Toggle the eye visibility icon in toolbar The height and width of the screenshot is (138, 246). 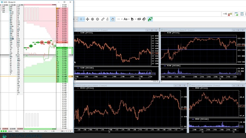139,19
